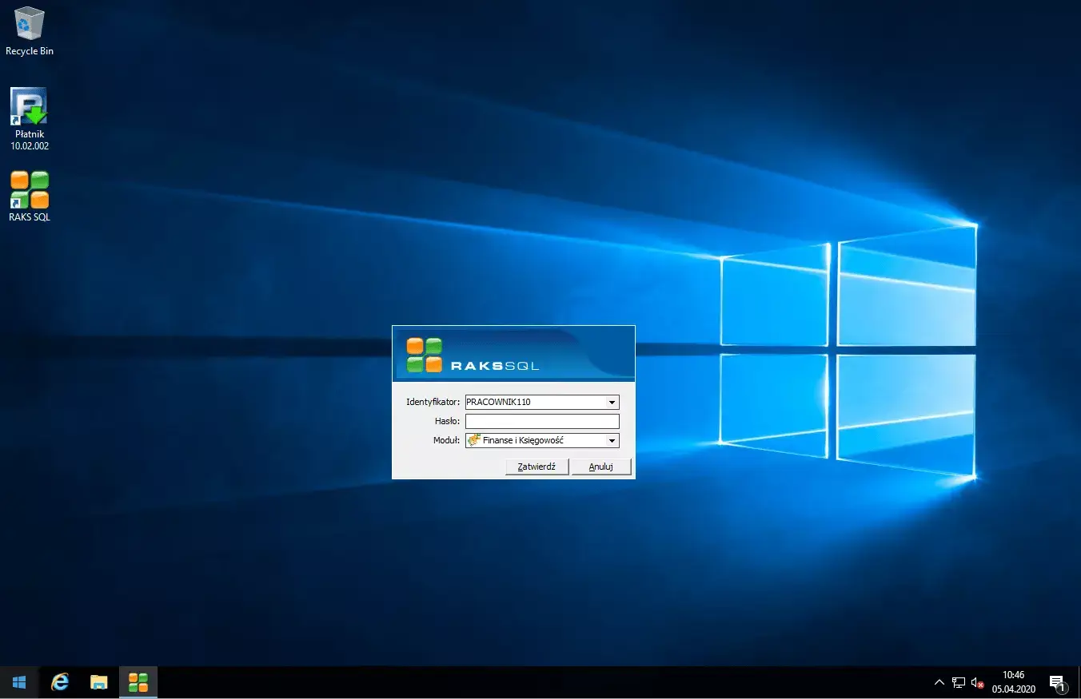Click the Finanse i Księgowość module icon

point(474,440)
